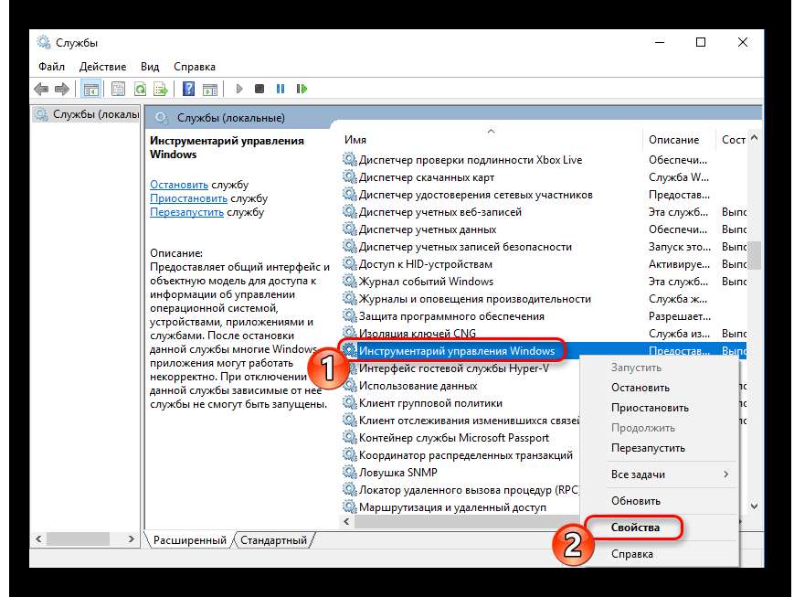Click gear icon of Защита программного обеспечения

point(349,315)
